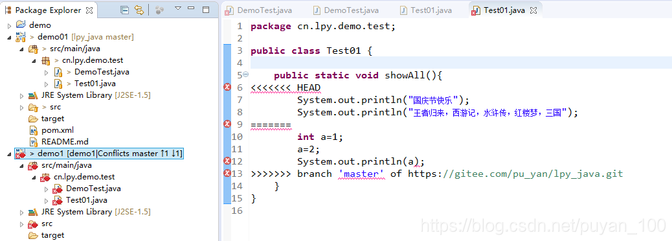Click error marker on line 12
This screenshot has height=241, width=672.
(x=228, y=161)
